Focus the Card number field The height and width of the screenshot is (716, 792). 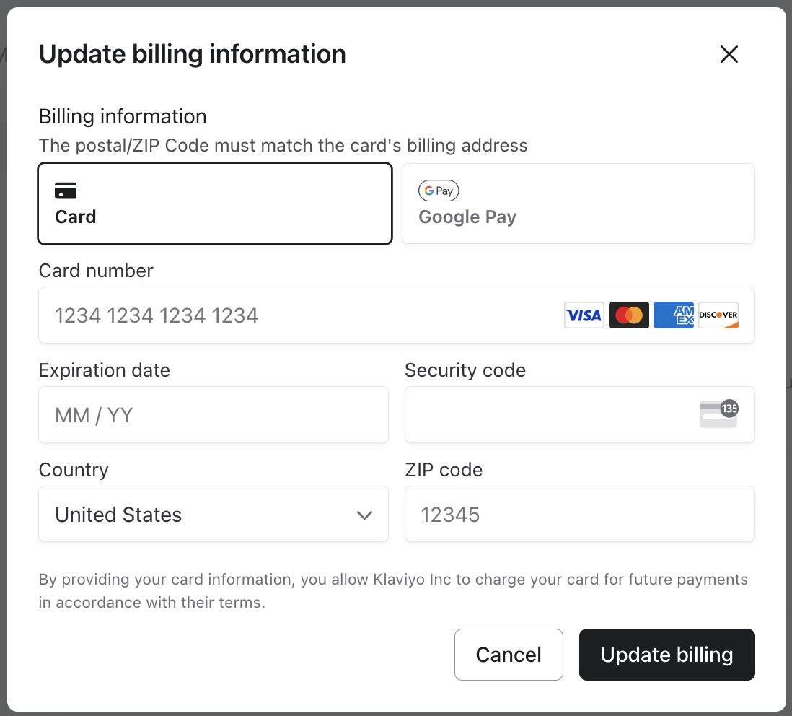click(x=303, y=315)
